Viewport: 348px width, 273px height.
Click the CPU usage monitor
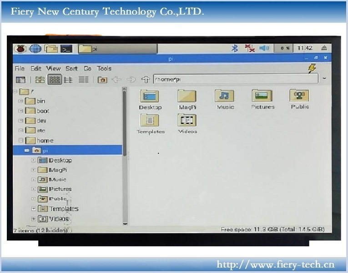tap(284, 48)
